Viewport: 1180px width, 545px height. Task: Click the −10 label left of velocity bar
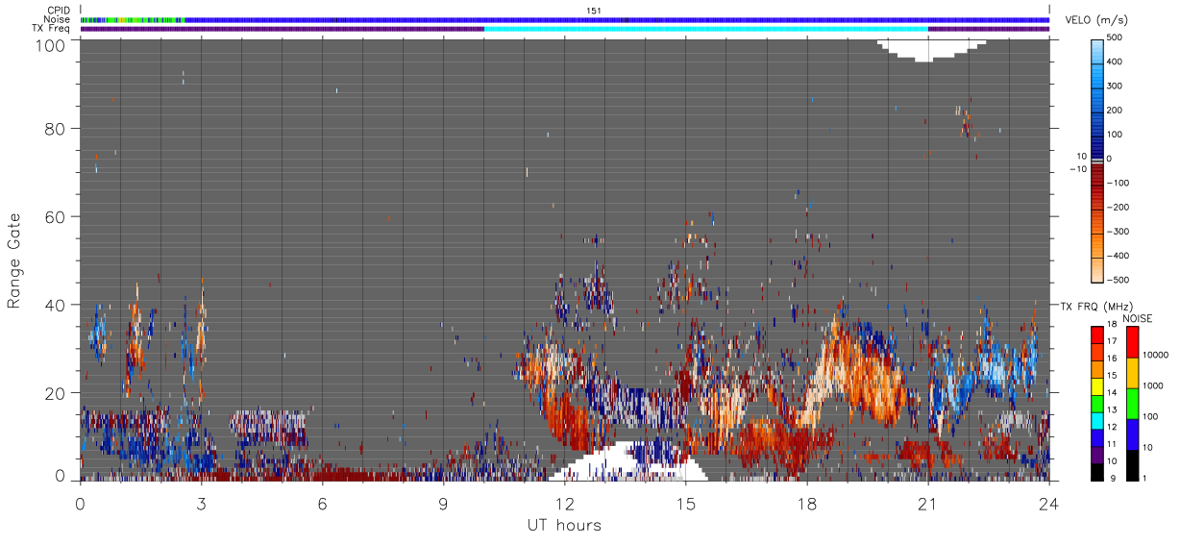(1078, 169)
